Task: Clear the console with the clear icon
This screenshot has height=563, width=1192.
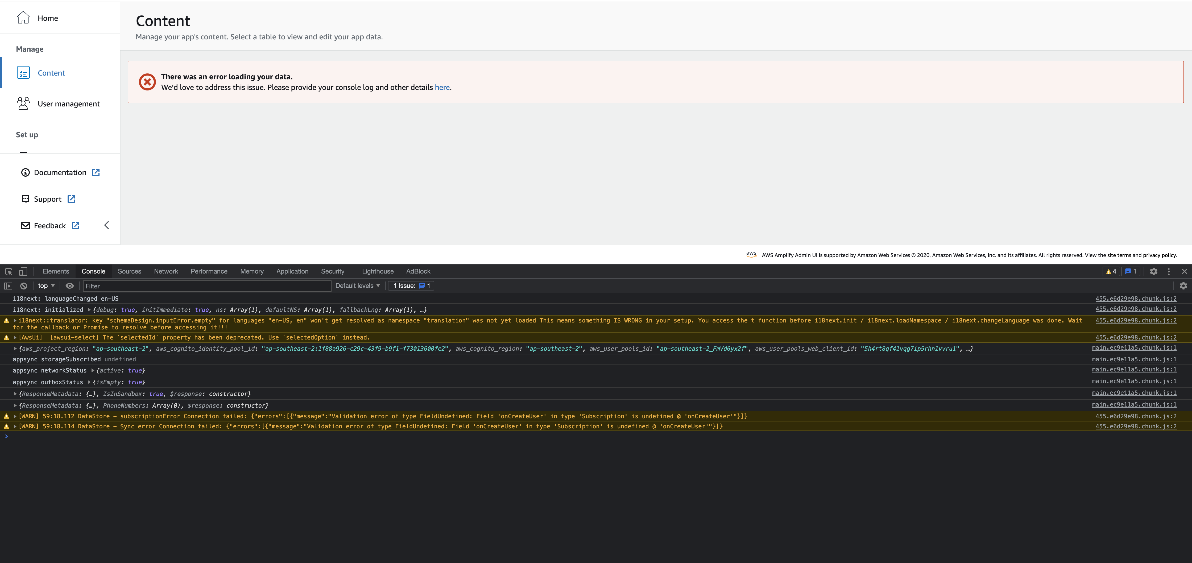Action: (23, 286)
